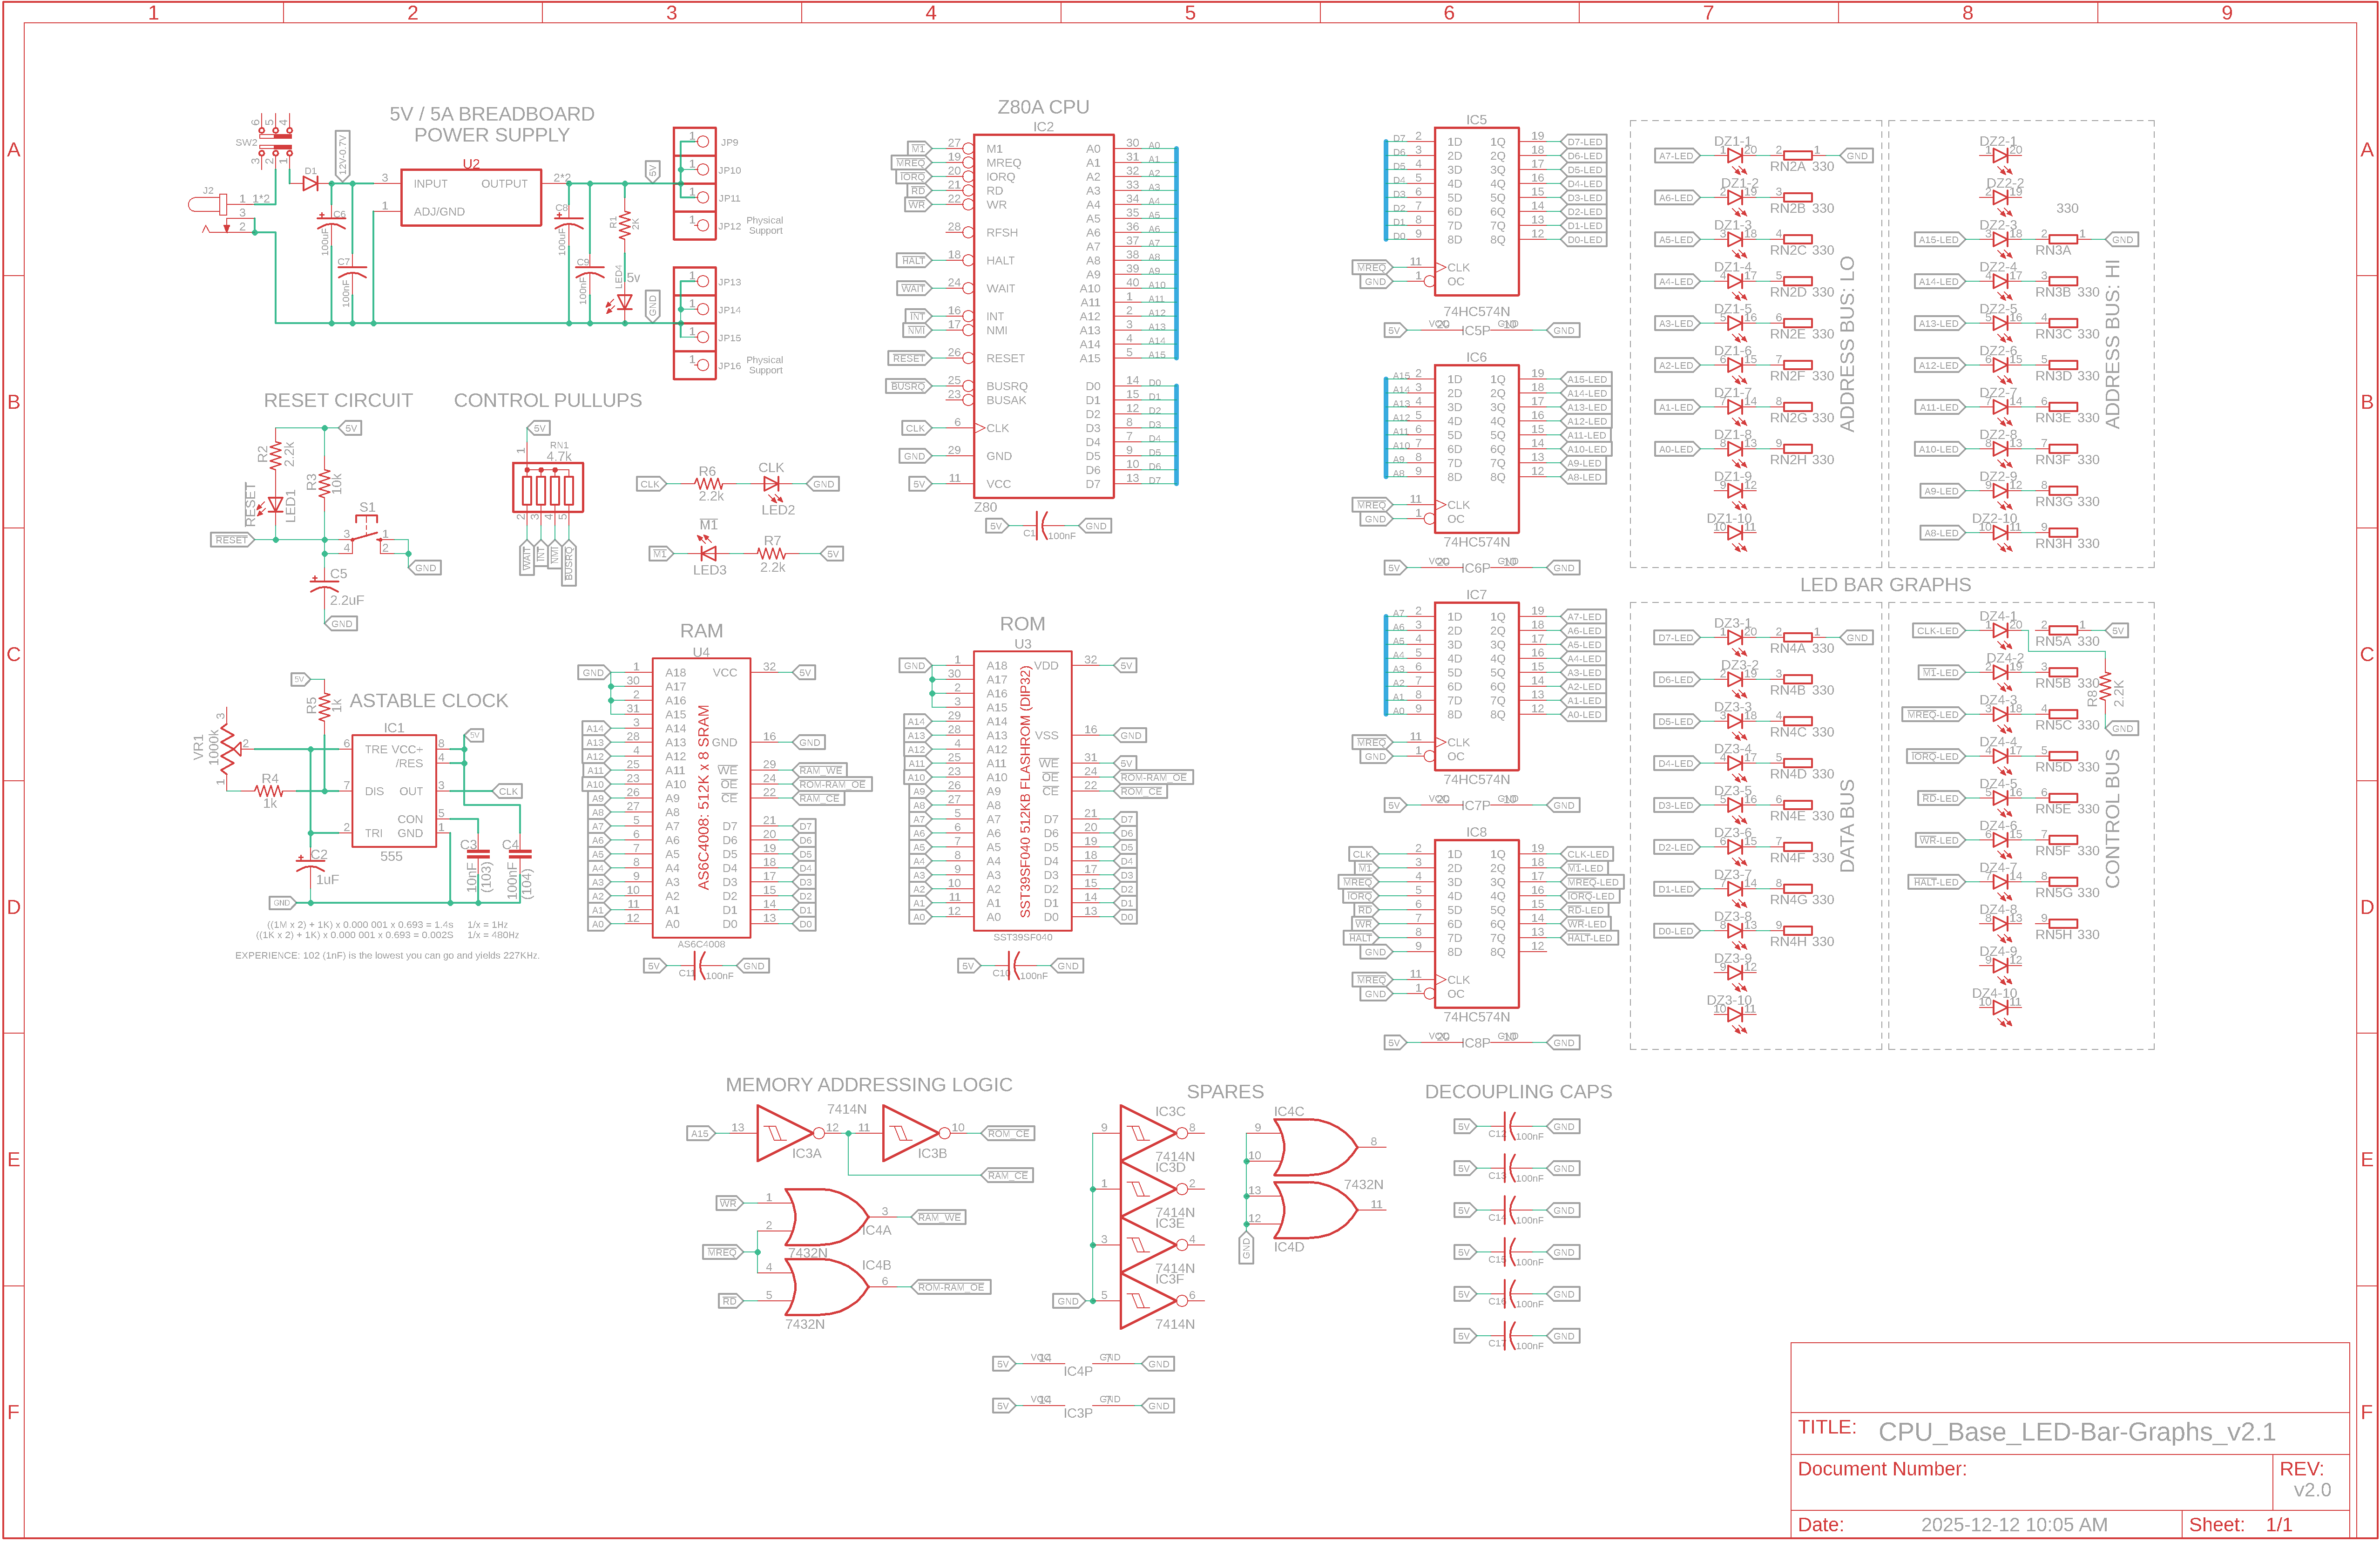Click the VR1 1000k potentiometer symbol
The image size is (2380, 1542).
pyautogui.click(x=228, y=748)
